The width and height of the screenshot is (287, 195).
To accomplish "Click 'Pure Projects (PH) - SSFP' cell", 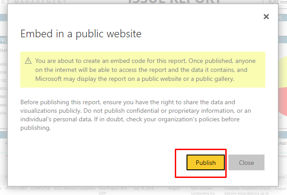I will point(113,191).
